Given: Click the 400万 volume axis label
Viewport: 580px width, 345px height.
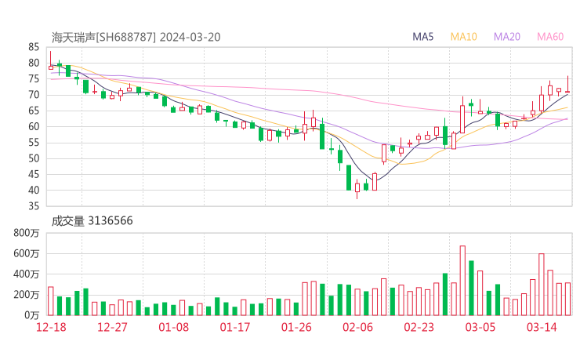Looking at the screenshot, I should (27, 274).
